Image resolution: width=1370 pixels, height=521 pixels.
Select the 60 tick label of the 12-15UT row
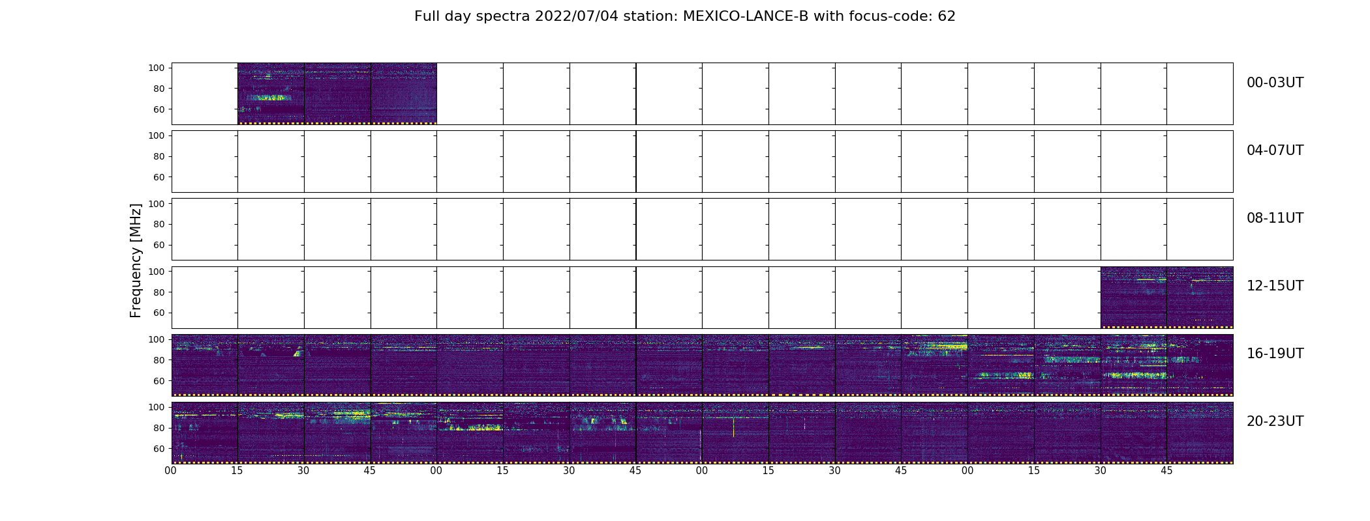click(160, 313)
